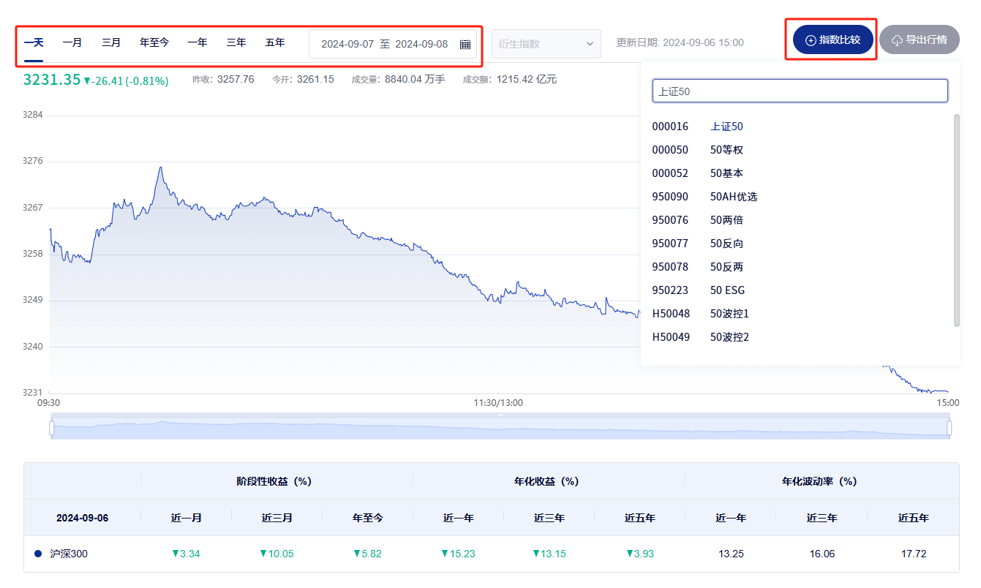This screenshot has height=588, width=981.
Task: Click the 上证50 search input field
Action: 800,90
